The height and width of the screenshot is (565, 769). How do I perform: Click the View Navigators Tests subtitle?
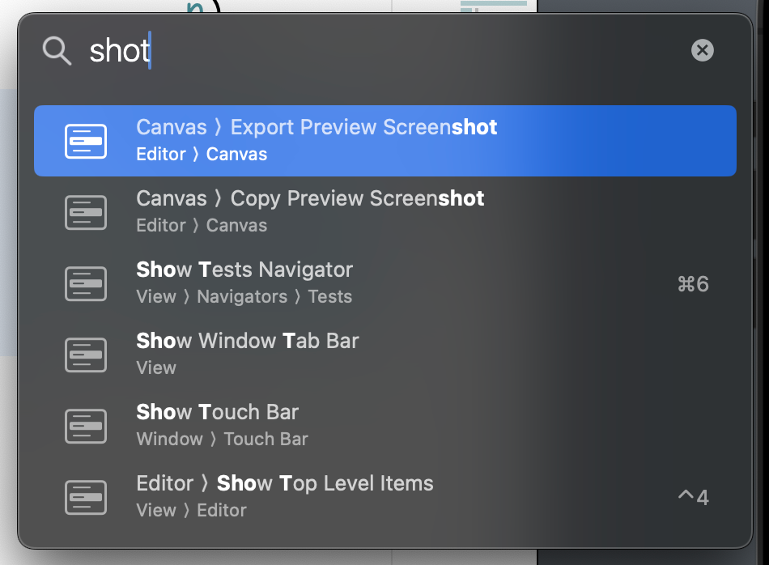[244, 297]
